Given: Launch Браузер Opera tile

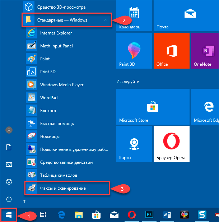Looking at the screenshot, I should click(x=171, y=144).
